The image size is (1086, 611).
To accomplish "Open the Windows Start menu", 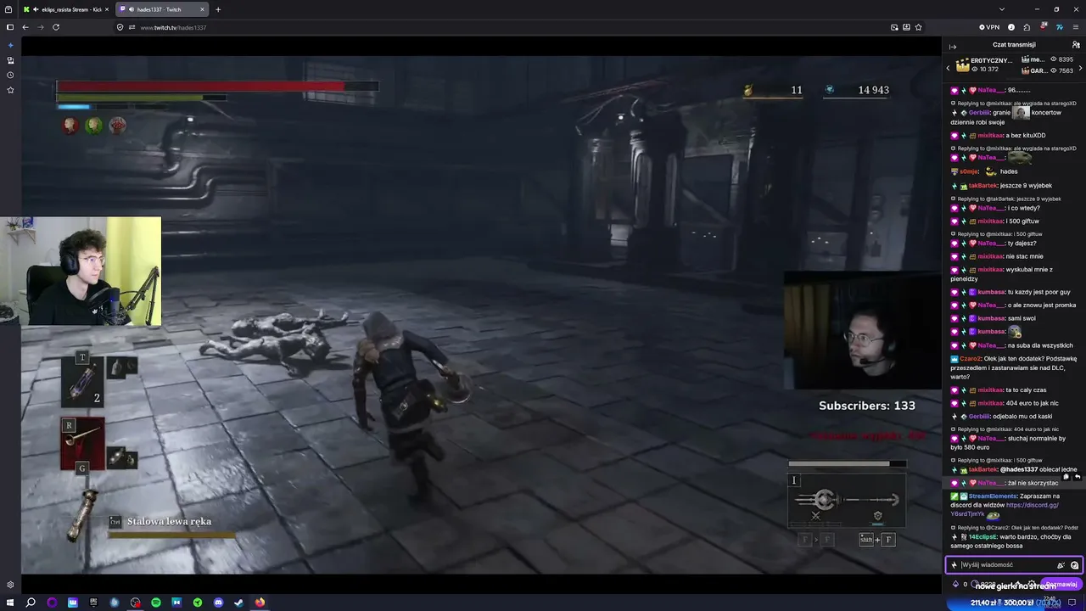I will tap(10, 603).
